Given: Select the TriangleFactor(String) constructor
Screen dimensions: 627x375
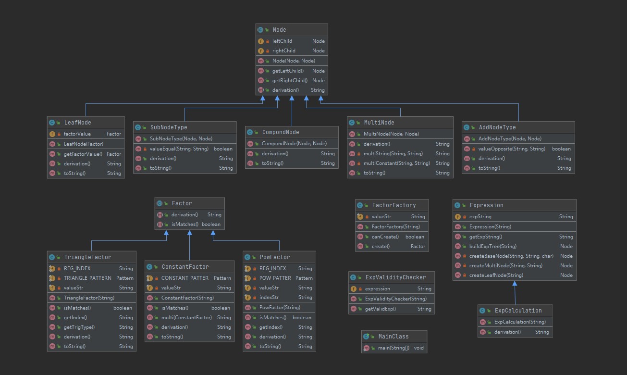Looking at the screenshot, I should tap(92, 298).
